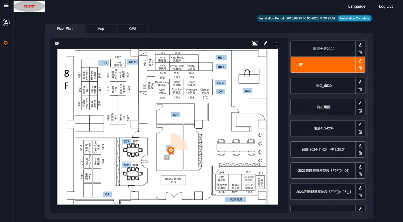The image size is (403, 222).
Task: Delete 南港土銀2222 using its trash icon
Action: 360,52
